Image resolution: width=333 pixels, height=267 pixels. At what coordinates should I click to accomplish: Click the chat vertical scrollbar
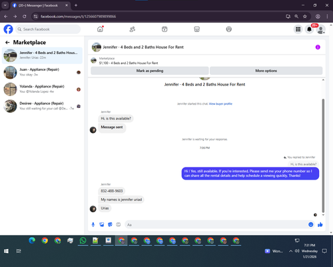[x=323, y=156]
